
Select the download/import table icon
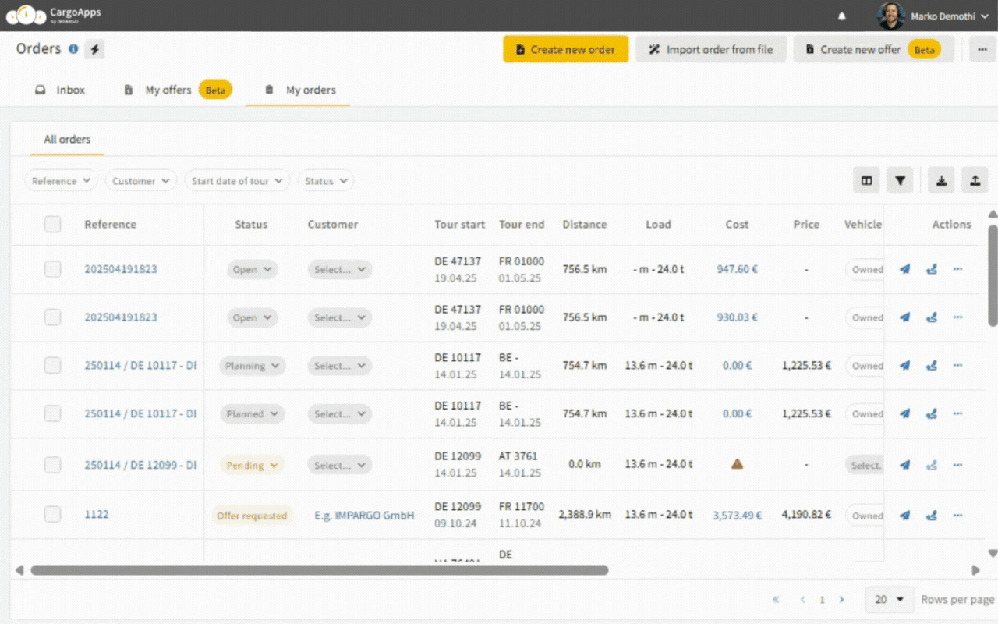pyautogui.click(x=941, y=180)
